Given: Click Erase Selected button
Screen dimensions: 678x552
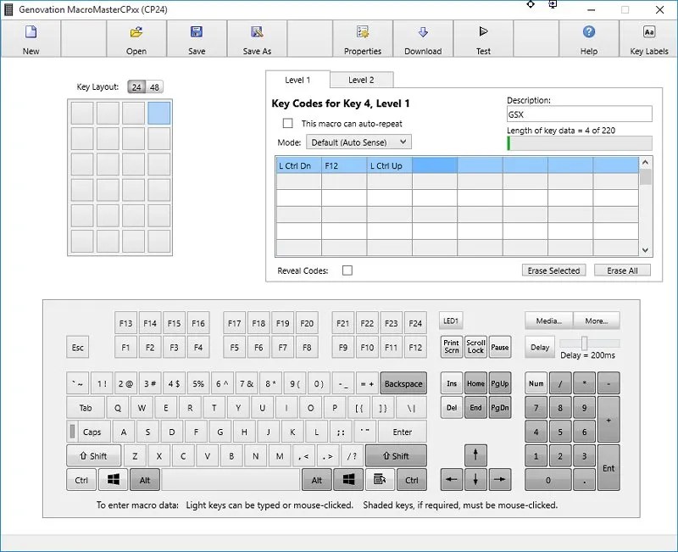Looking at the screenshot, I should point(553,270).
